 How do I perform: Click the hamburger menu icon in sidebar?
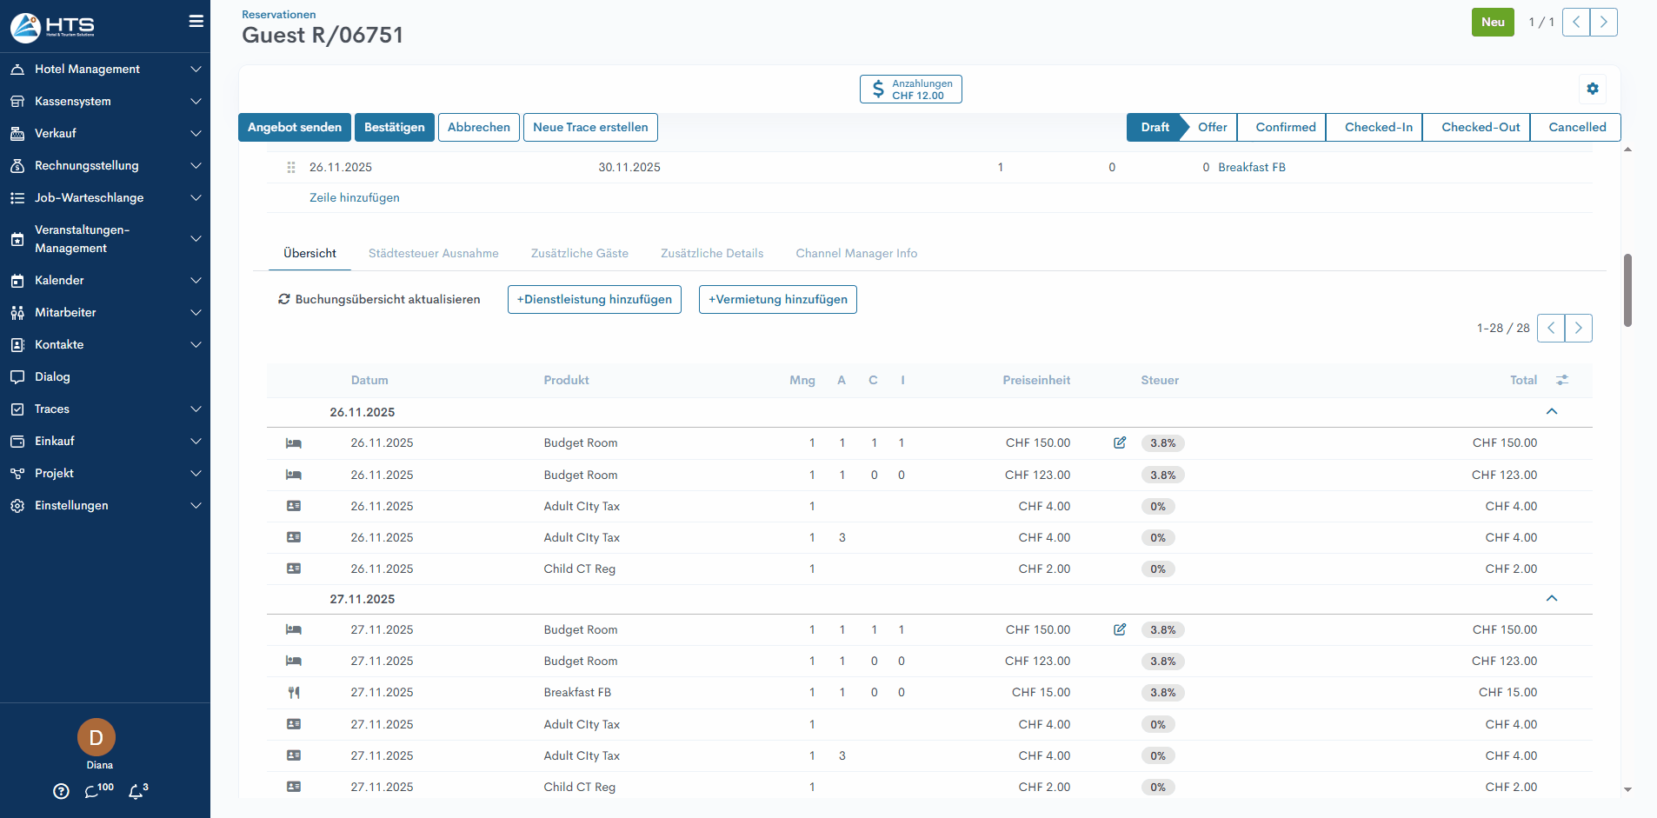pyautogui.click(x=196, y=22)
